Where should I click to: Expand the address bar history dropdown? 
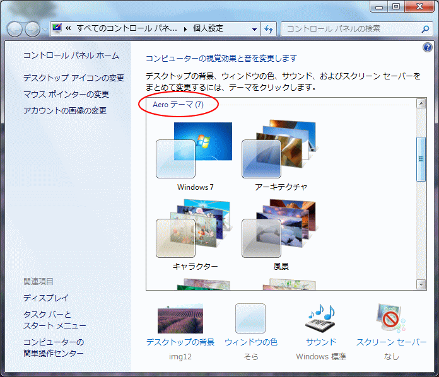(x=254, y=29)
